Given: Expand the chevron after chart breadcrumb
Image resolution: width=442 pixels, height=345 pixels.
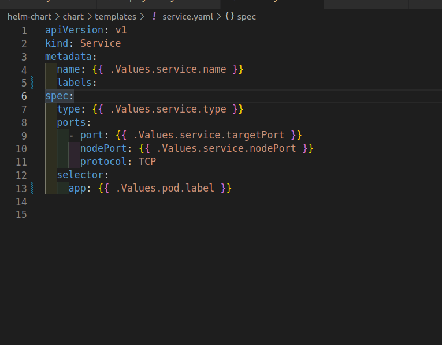Looking at the screenshot, I should (90, 17).
